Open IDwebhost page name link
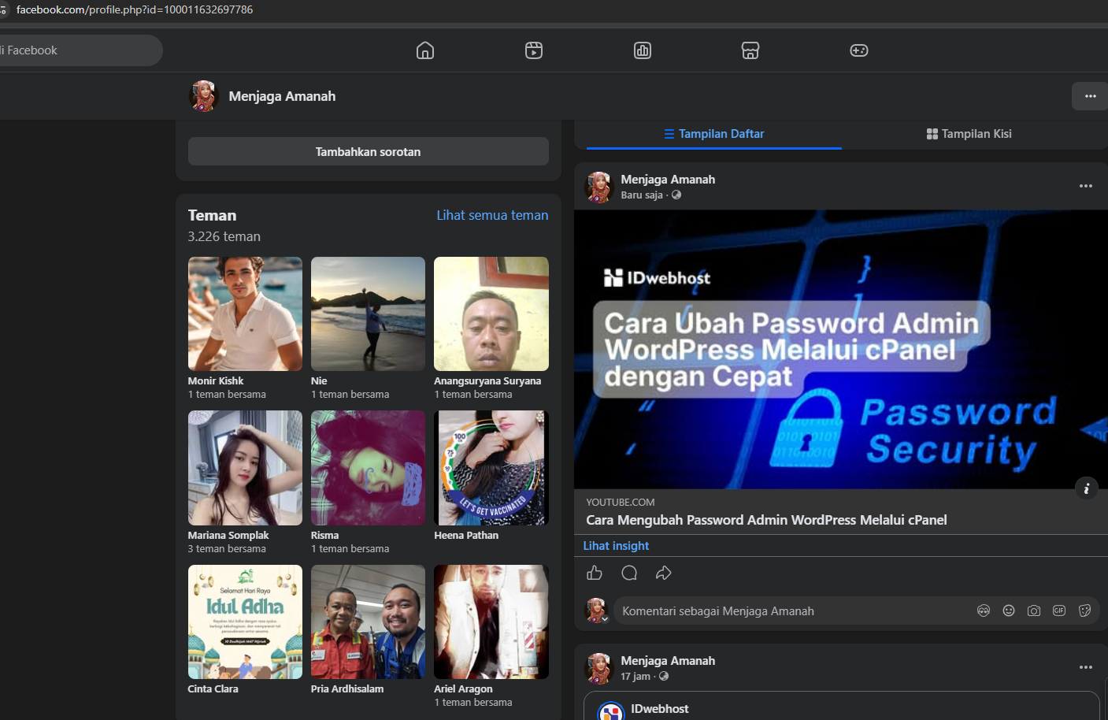The height and width of the screenshot is (720, 1108). [660, 709]
